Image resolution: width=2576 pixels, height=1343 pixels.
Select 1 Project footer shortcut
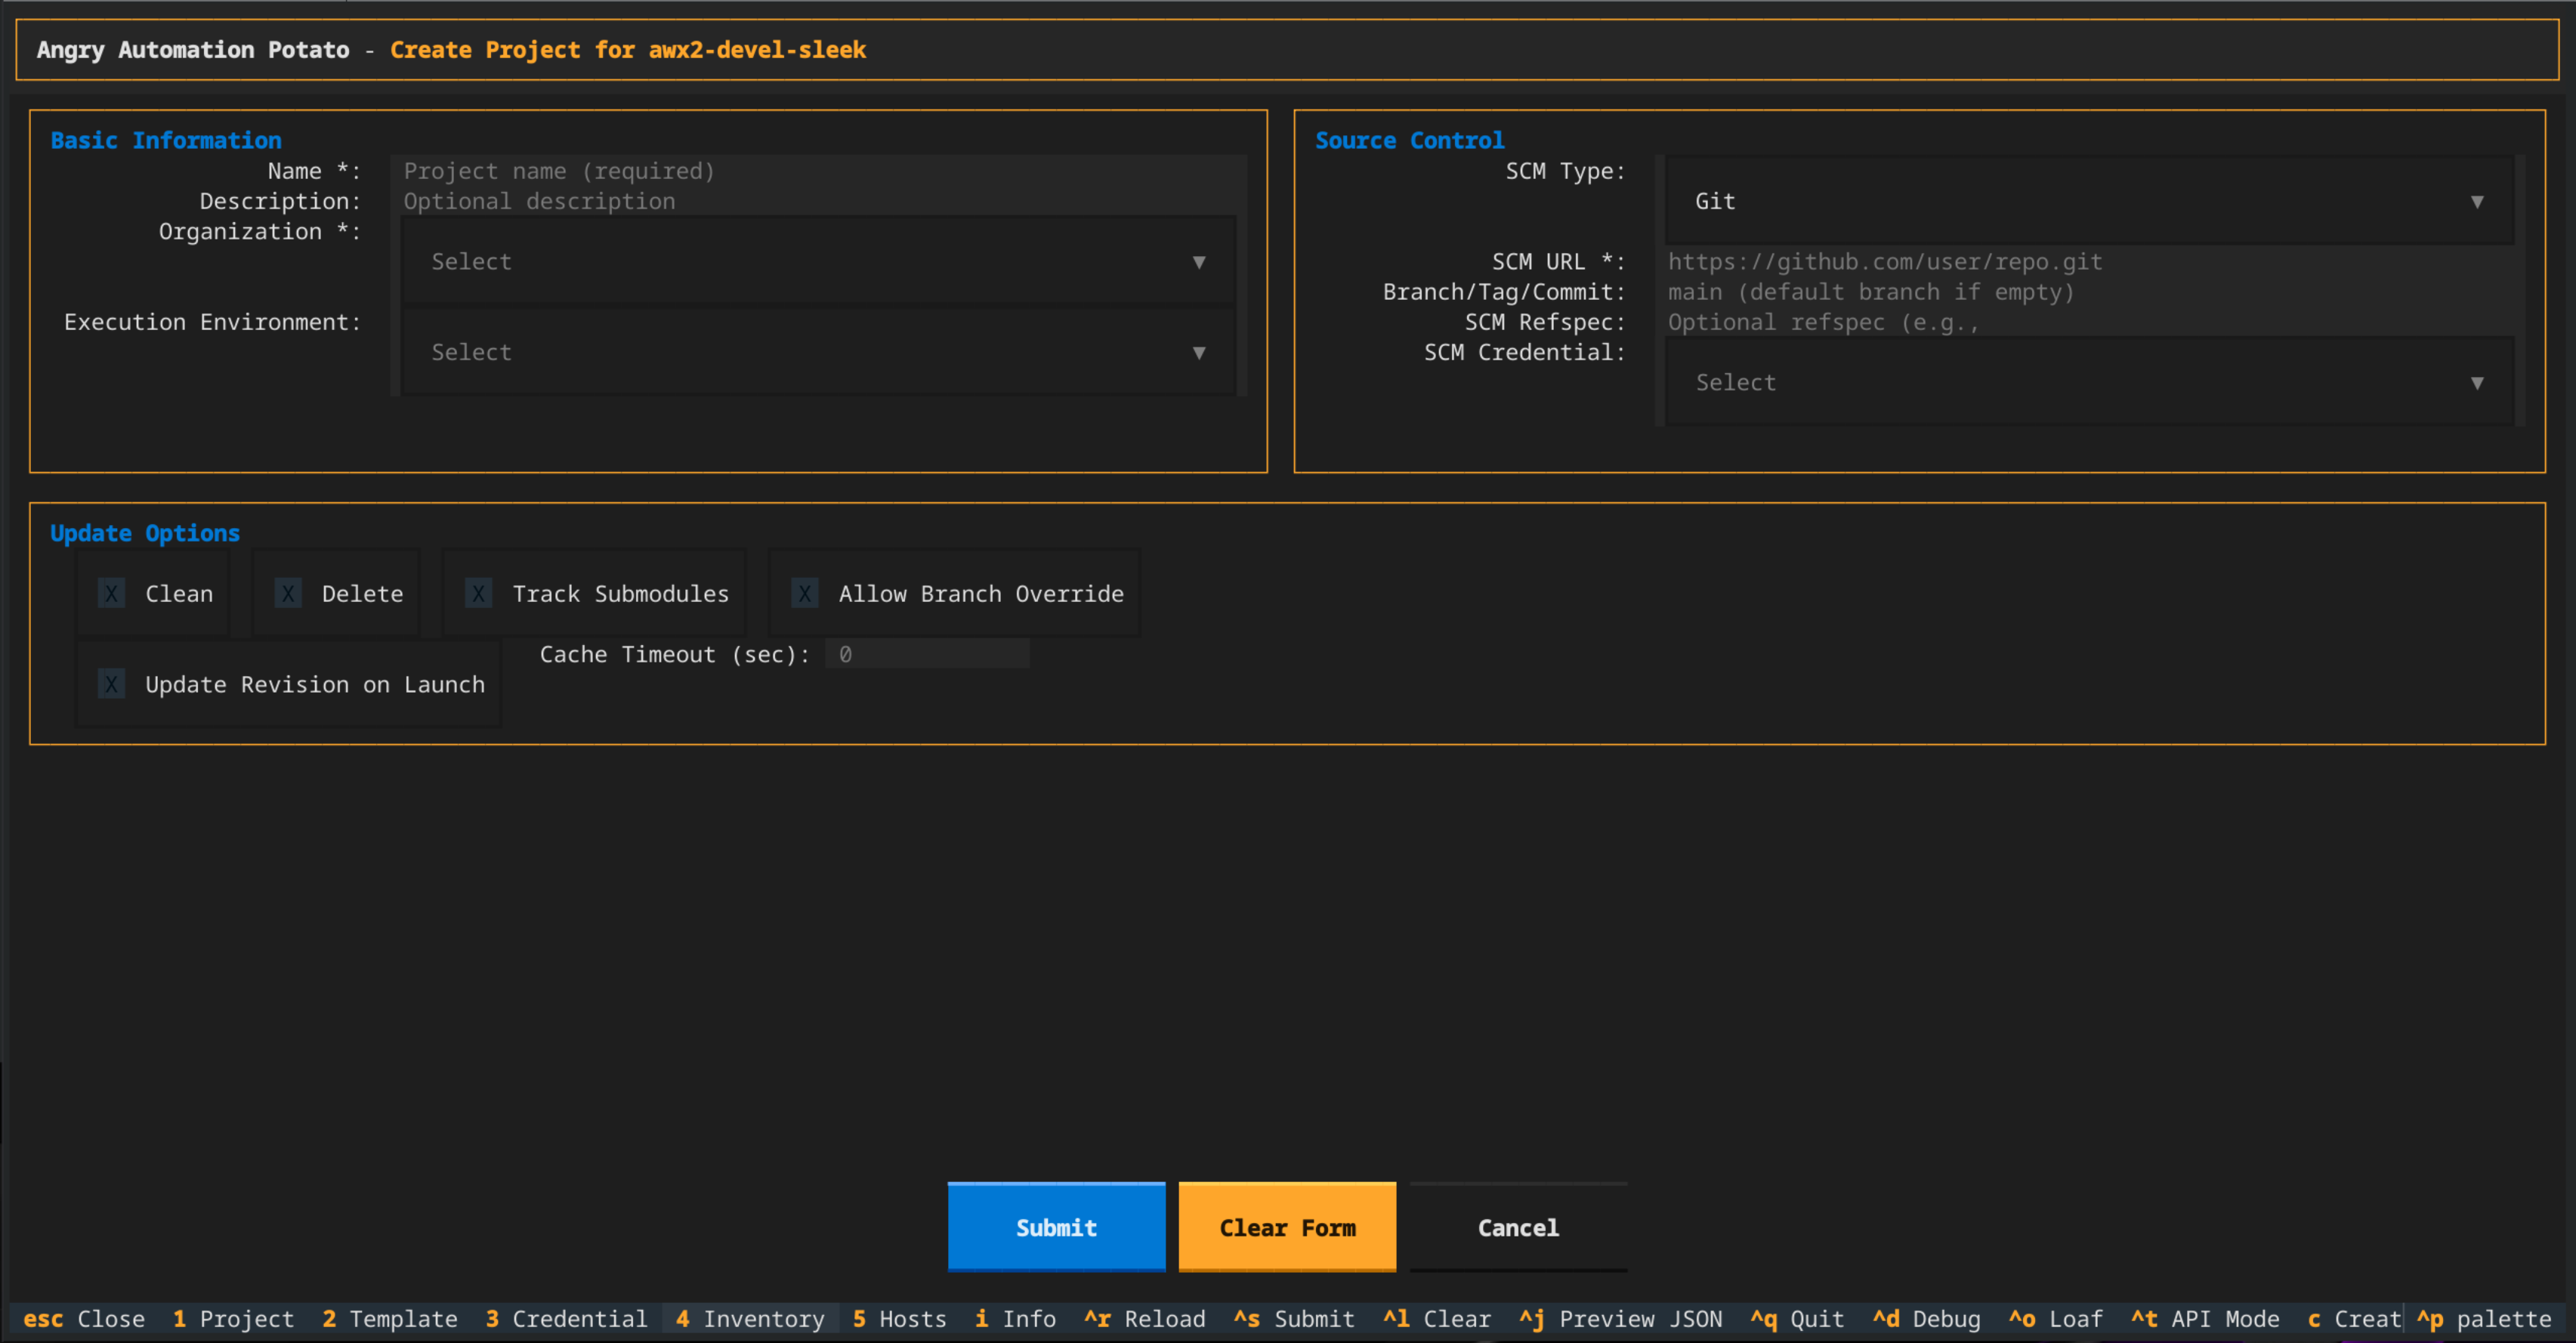[x=234, y=1319]
